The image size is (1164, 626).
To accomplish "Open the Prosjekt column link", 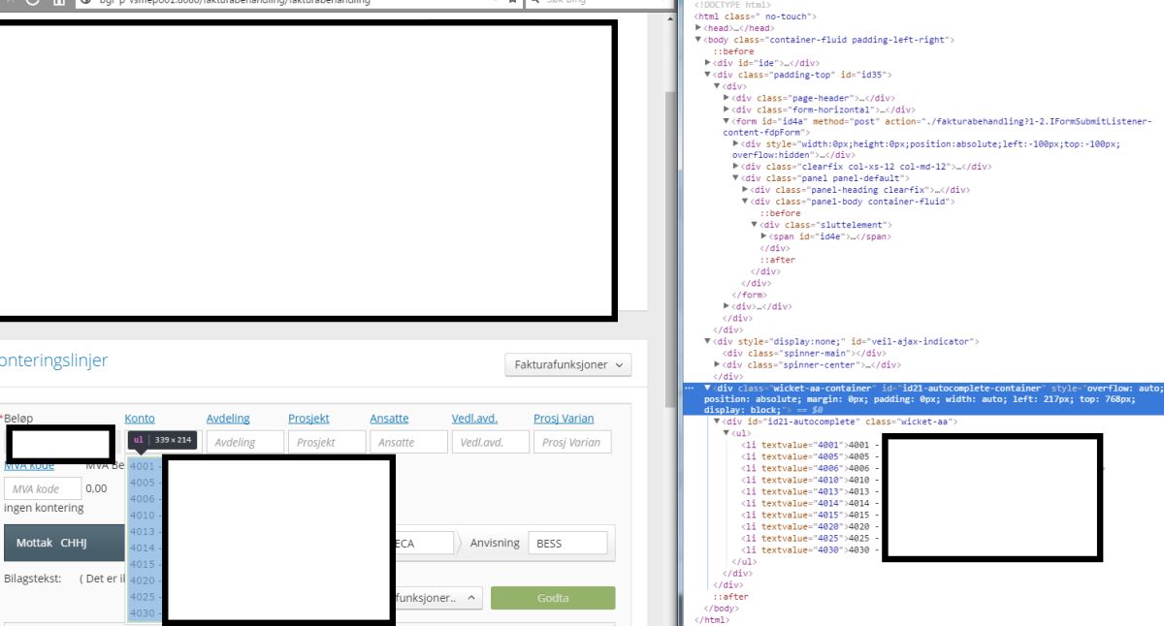I will 308,419.
